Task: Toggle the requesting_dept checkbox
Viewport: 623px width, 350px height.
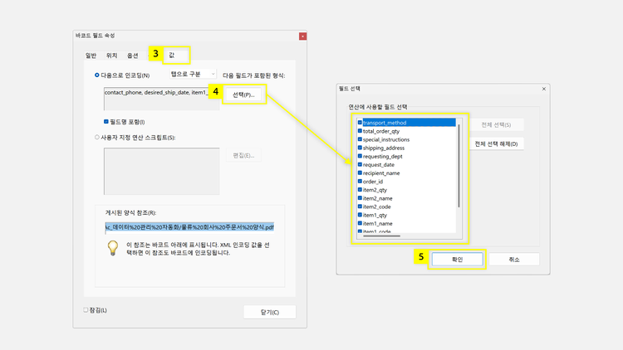Action: (x=360, y=156)
